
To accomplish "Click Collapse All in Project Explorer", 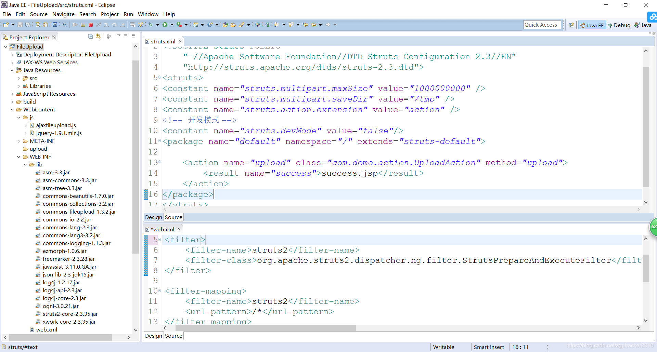I will point(90,36).
